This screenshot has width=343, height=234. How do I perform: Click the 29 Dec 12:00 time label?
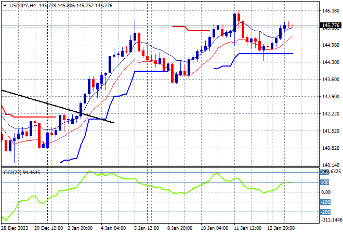(48, 228)
